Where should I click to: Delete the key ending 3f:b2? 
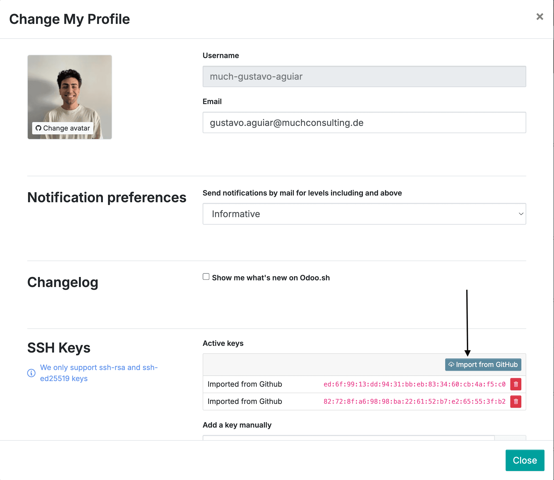515,402
